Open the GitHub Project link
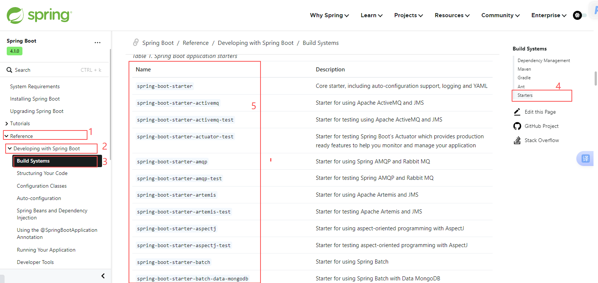Viewport: 598px width, 283px height. (542, 126)
